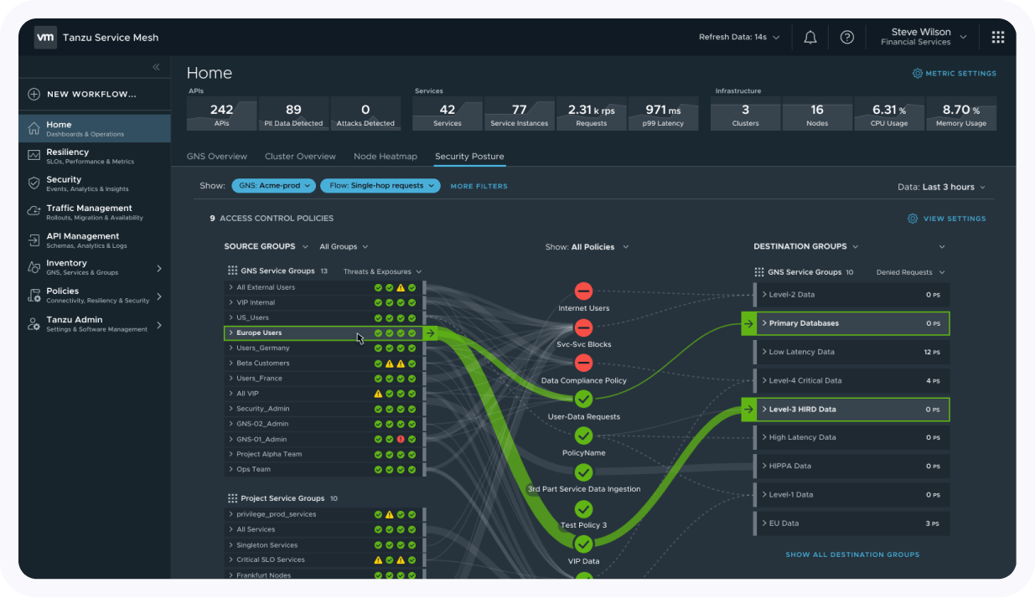Select the Users_Germany source group row
Image resolution: width=1035 pixels, height=598 pixels.
pos(324,348)
